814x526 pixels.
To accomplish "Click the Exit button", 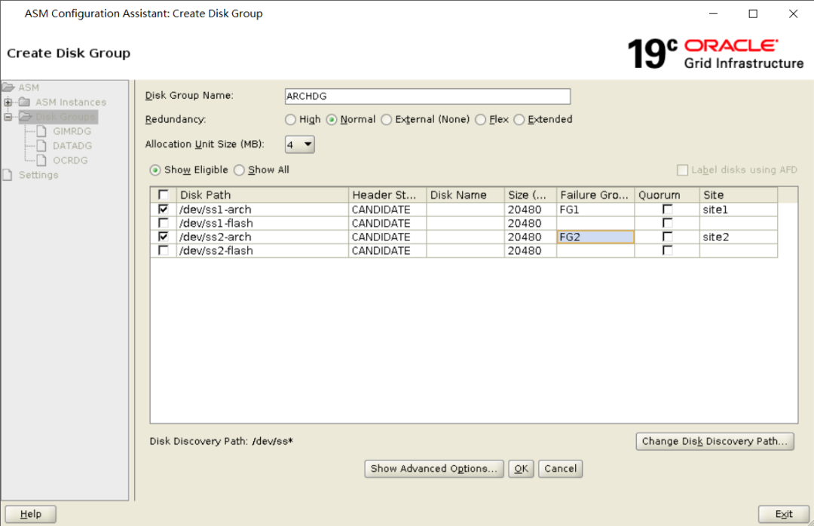I will pos(783,514).
